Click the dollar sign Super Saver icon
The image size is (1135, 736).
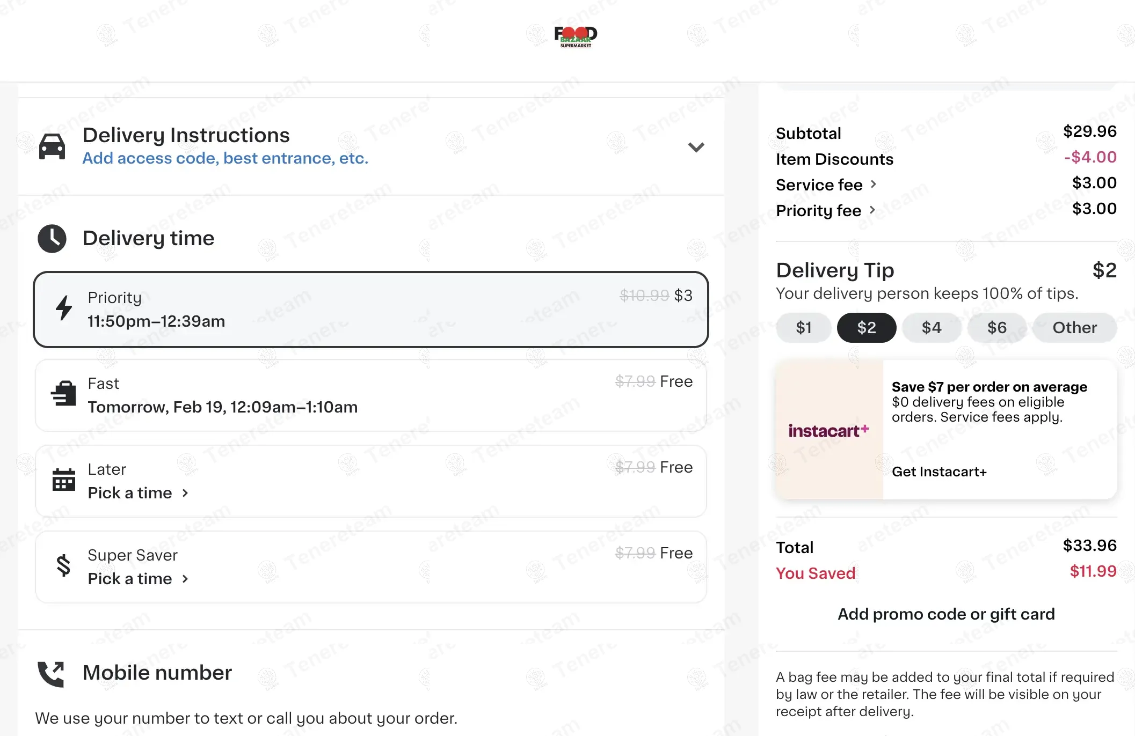click(x=64, y=565)
